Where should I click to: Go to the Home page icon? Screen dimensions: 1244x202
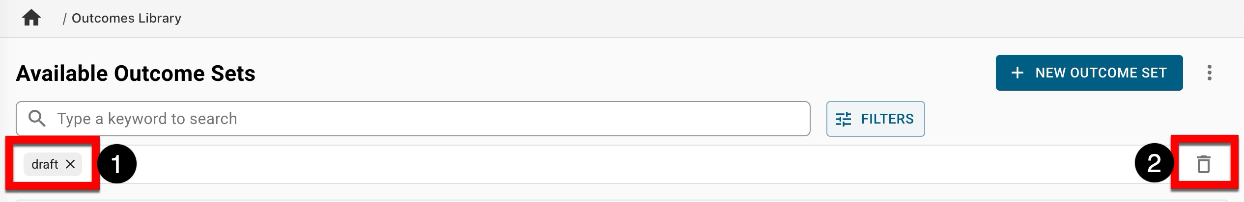click(x=31, y=19)
